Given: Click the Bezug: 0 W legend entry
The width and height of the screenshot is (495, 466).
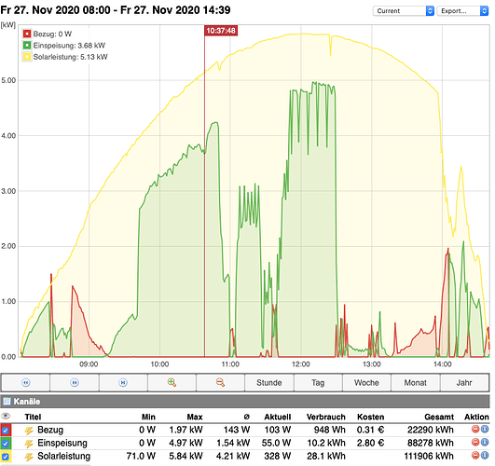Looking at the screenshot, I should point(52,34).
